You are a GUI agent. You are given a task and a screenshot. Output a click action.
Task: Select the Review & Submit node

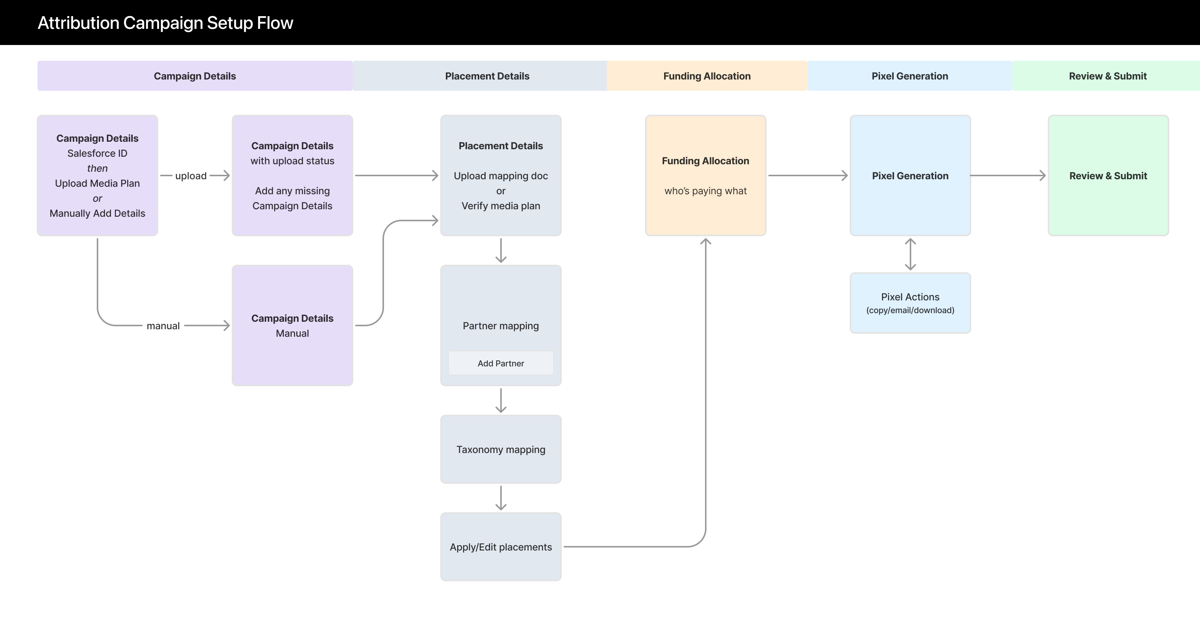1108,176
